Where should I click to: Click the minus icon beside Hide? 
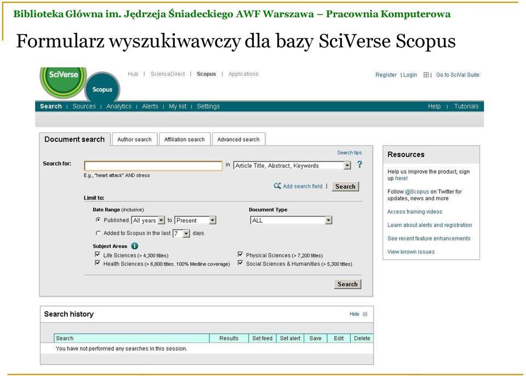coord(365,314)
